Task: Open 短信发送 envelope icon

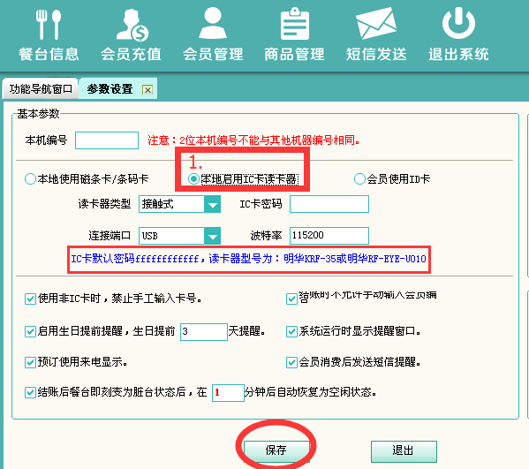Action: click(376, 23)
